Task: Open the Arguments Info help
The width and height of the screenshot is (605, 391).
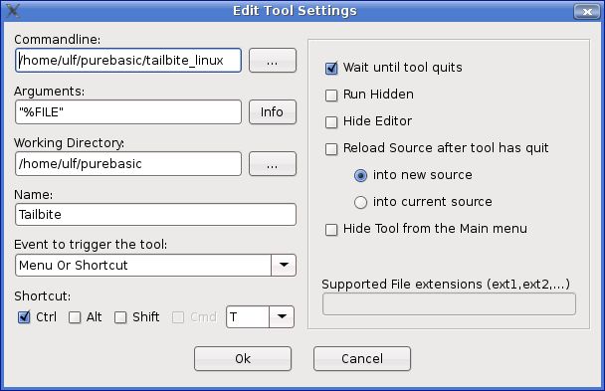Action: click(x=273, y=111)
